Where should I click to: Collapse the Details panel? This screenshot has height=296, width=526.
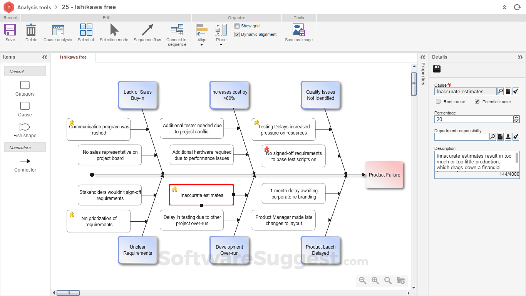click(x=520, y=57)
